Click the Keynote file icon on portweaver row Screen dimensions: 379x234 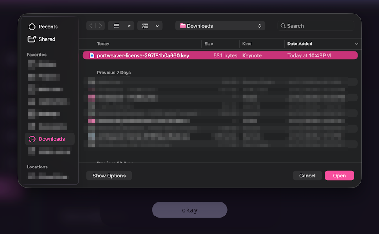pyautogui.click(x=92, y=55)
